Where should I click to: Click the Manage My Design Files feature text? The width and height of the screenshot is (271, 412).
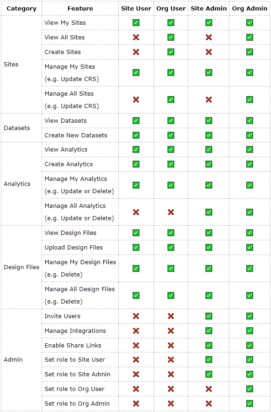click(80, 262)
